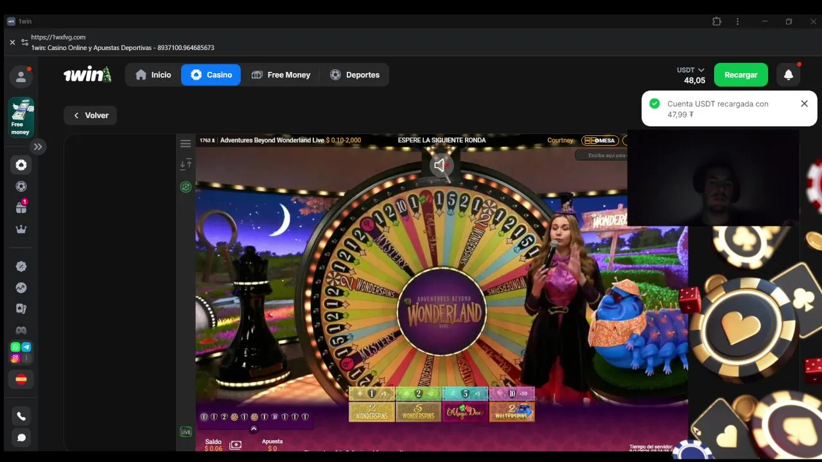822x462 pixels.
Task: Select the 10 bet spot
Action: coord(512,393)
